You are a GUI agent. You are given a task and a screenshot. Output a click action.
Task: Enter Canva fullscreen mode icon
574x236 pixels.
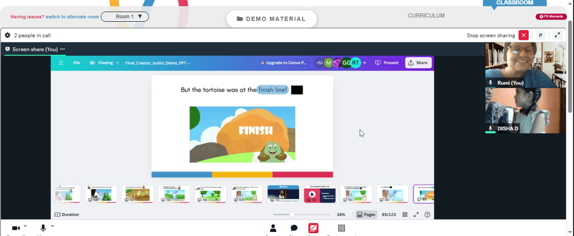tap(416, 214)
